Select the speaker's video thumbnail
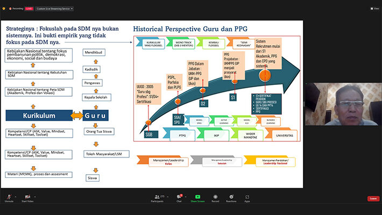The height and width of the screenshot is (215, 382). [x=343, y=104]
